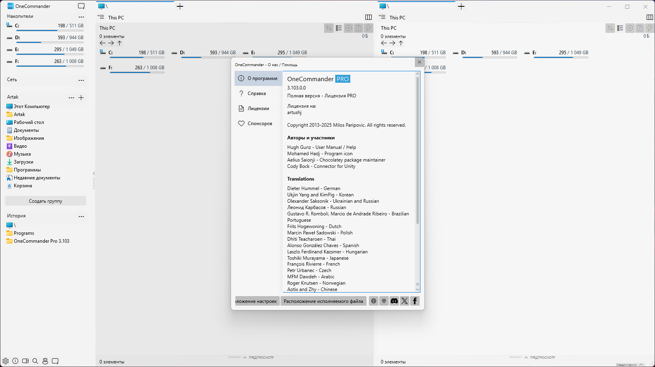The width and height of the screenshot is (655, 367).
Task: Click the community paw icon in the About dialog
Action: point(384,301)
